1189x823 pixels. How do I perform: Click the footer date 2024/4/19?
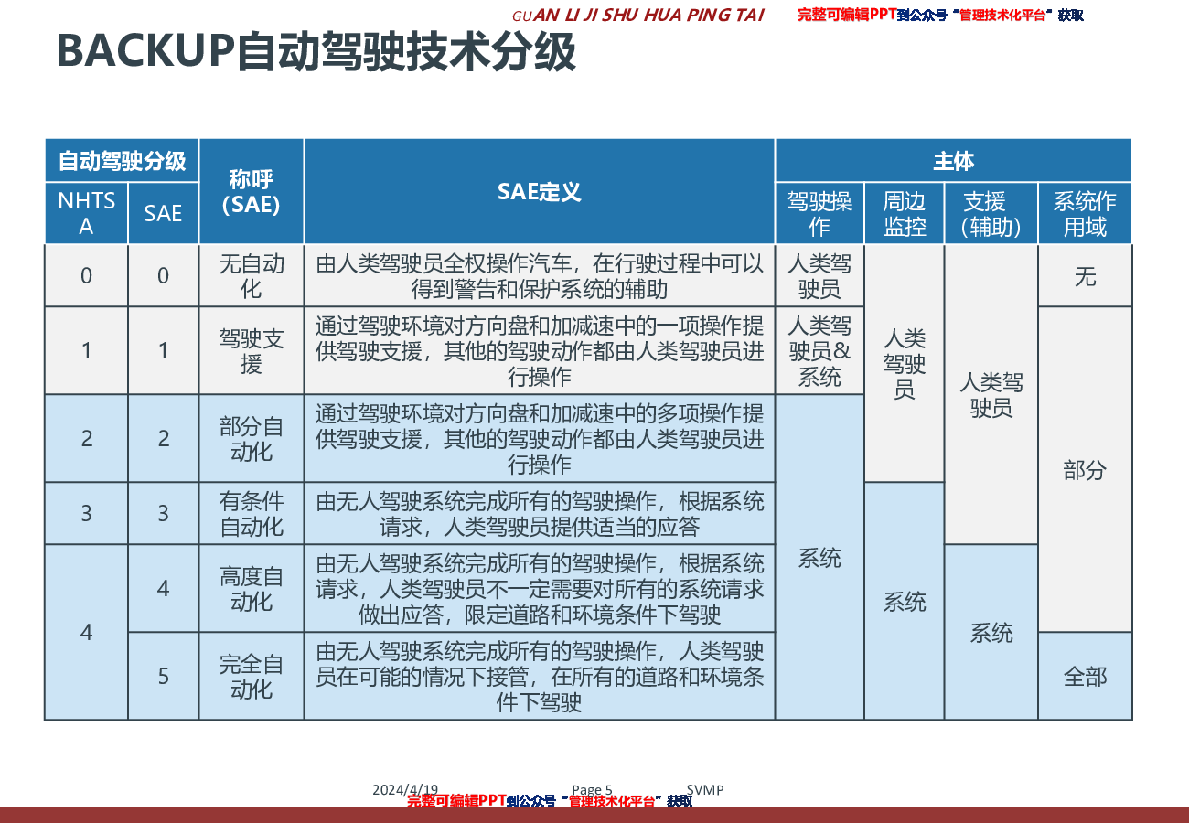pos(405,789)
